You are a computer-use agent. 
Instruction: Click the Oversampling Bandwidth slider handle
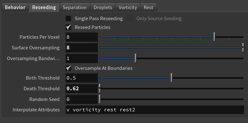pos(136,58)
